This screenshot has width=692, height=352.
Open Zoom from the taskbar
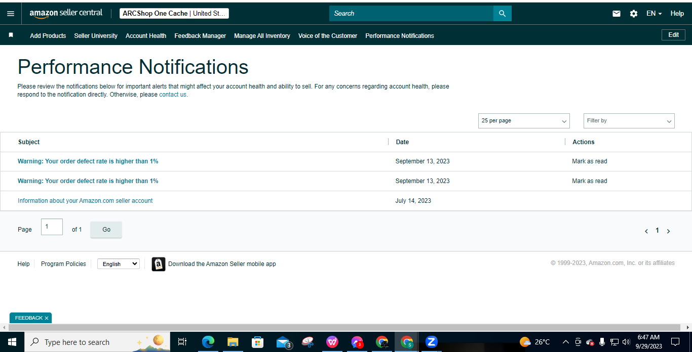click(x=432, y=342)
